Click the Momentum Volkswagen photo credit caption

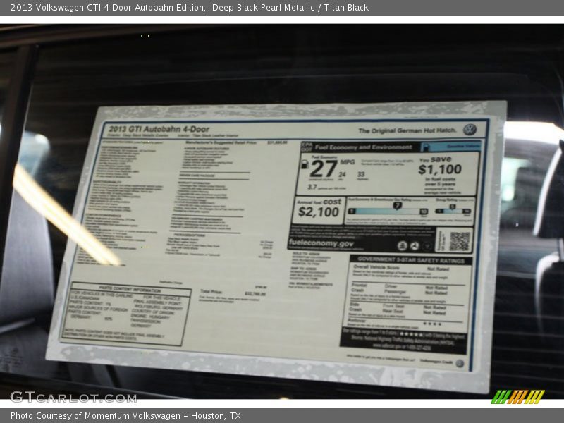[x=125, y=416]
